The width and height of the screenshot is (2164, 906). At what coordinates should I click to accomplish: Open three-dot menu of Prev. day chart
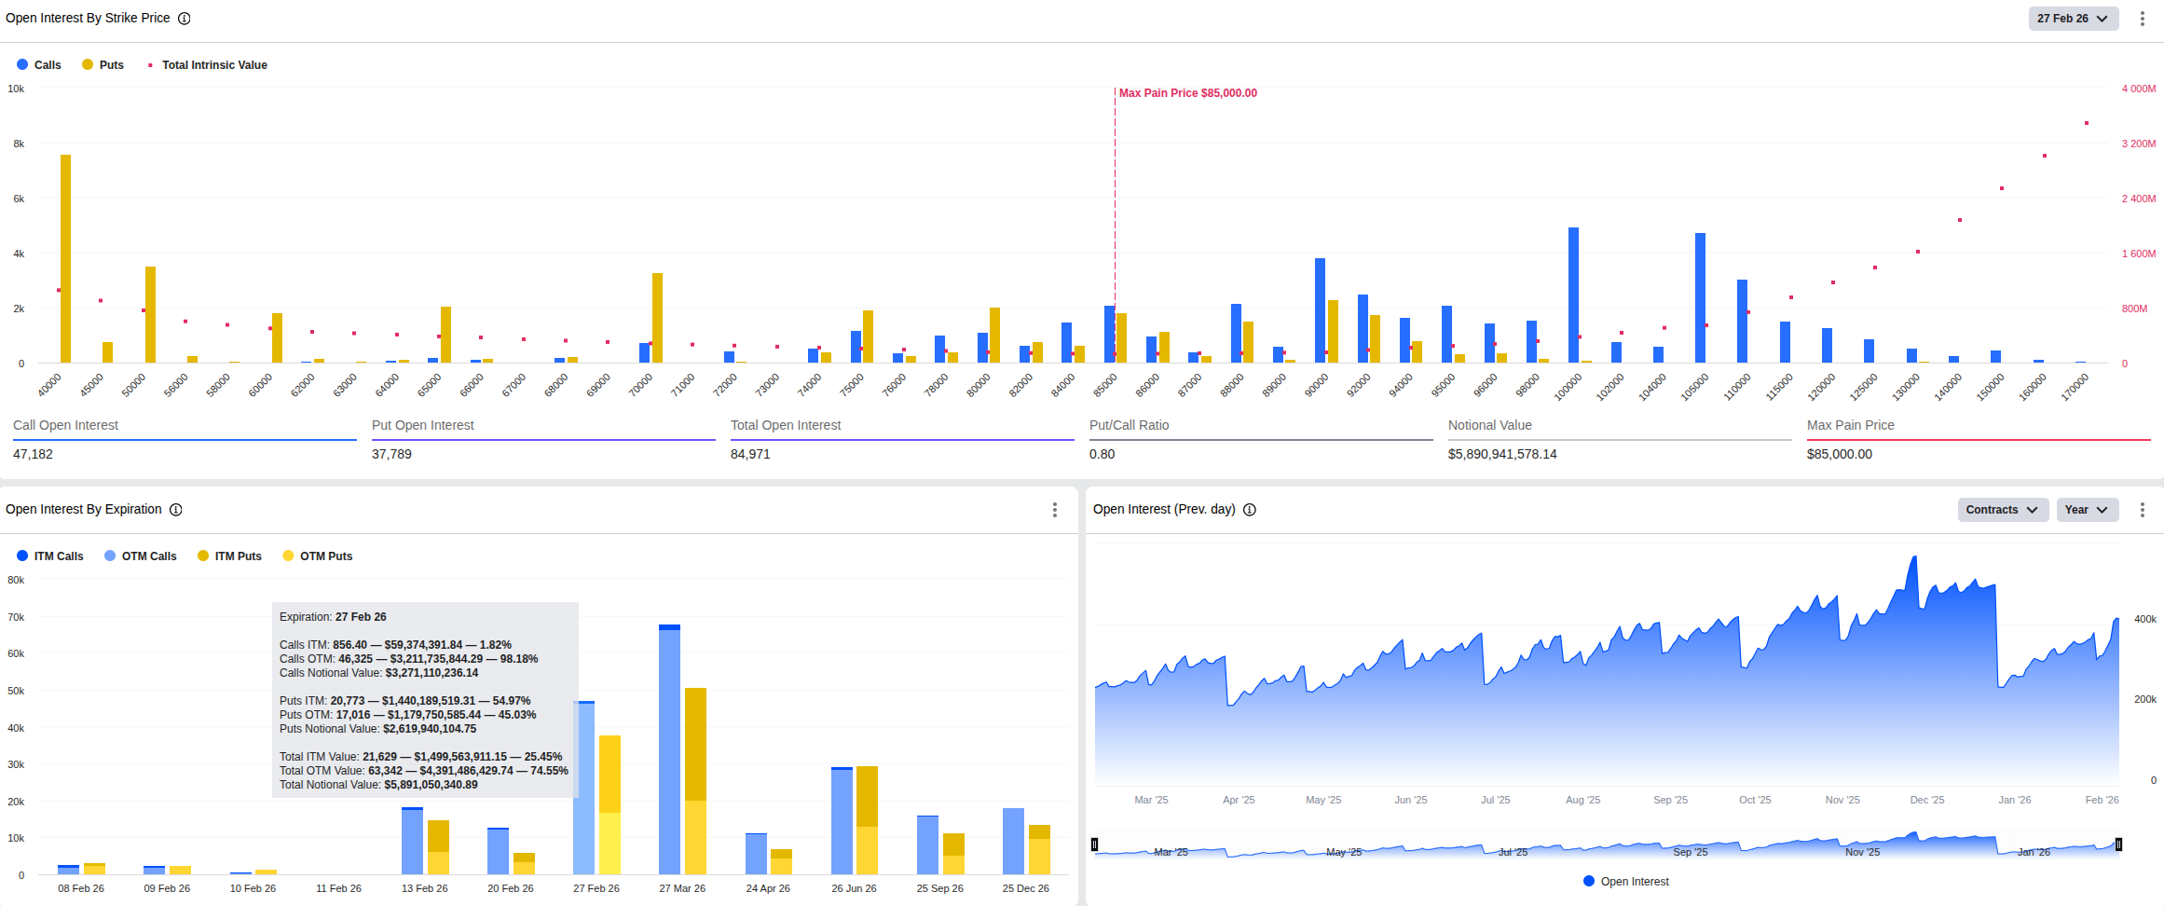click(x=2142, y=510)
